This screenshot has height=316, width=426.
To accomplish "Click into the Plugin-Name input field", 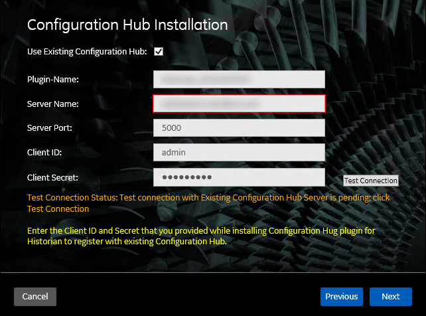I will click(x=239, y=80).
